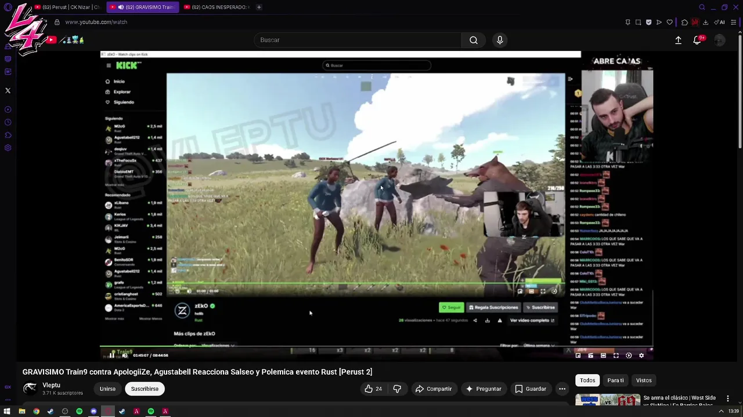
Task: Seek along the video progress bar
Action: [x=376, y=348]
